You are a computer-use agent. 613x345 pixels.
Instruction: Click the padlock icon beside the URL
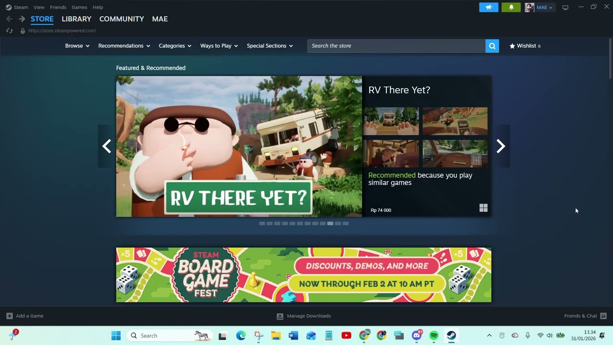(x=23, y=31)
